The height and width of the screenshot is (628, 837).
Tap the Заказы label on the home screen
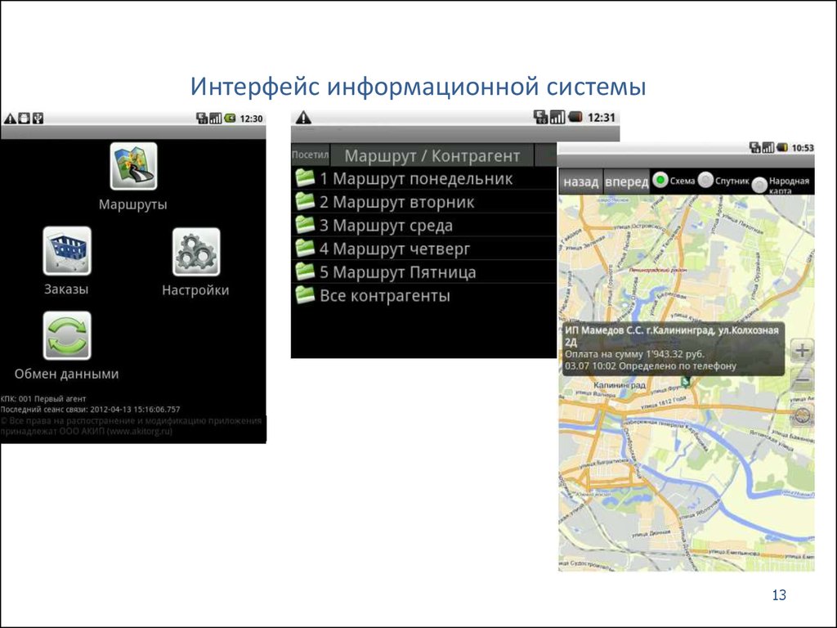click(x=66, y=289)
